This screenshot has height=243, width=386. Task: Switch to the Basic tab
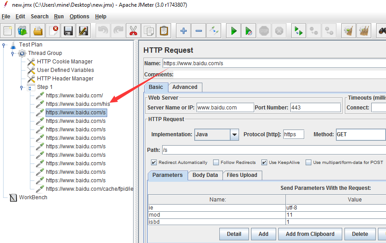tap(156, 87)
